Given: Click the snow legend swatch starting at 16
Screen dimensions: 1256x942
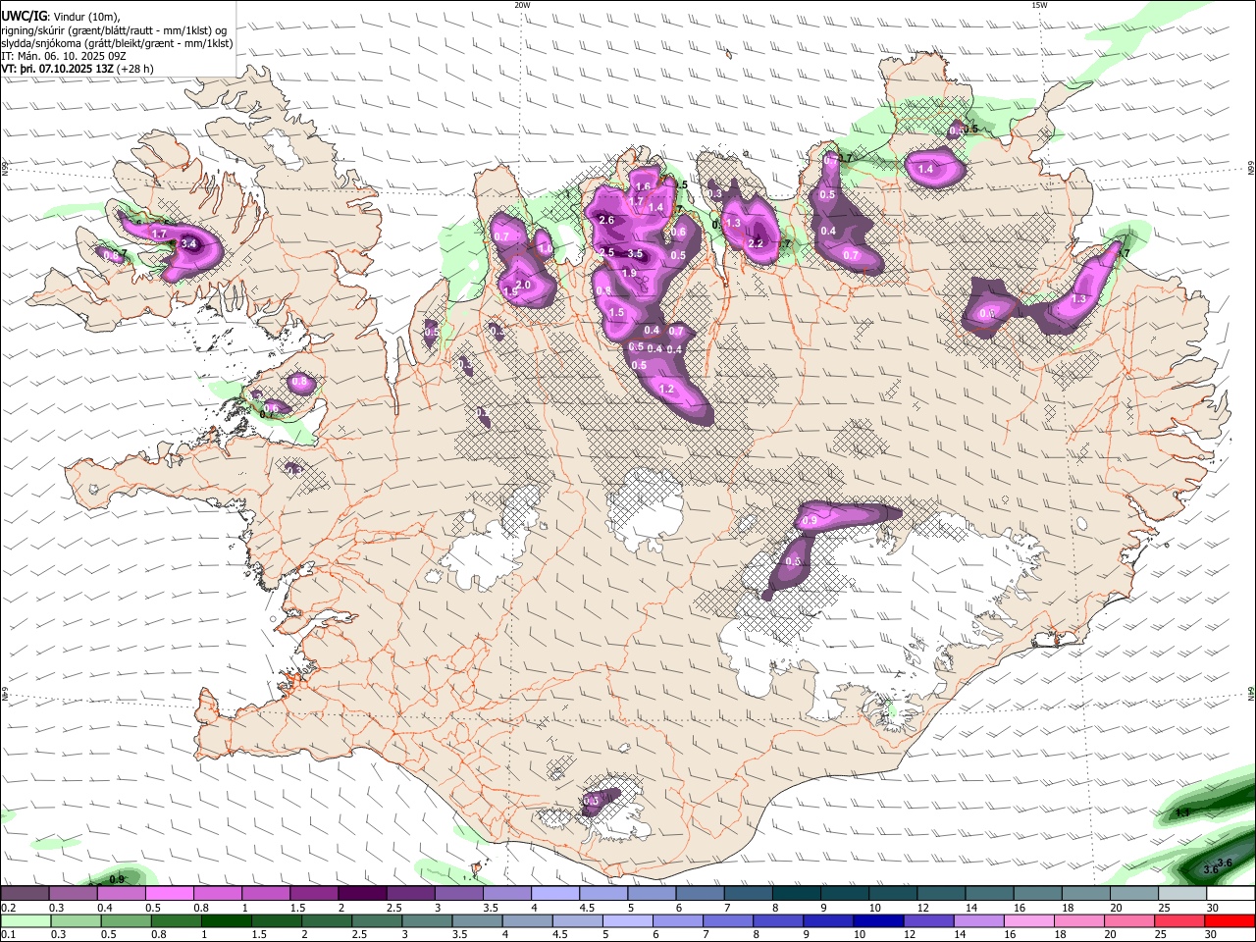Looking at the screenshot, I should coord(1037,894).
